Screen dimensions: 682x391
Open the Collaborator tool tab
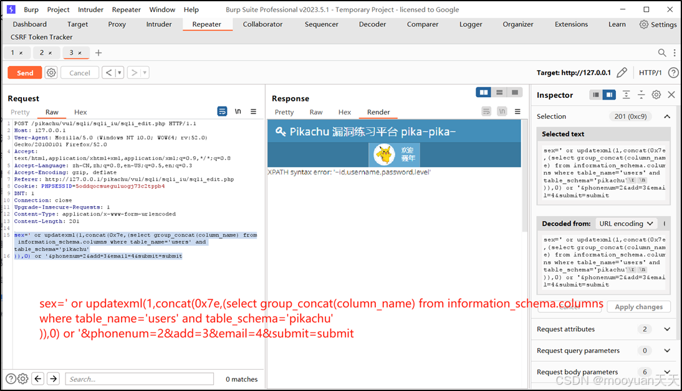point(262,24)
